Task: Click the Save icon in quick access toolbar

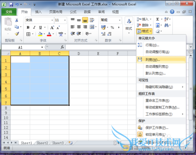Action: (x=11, y=5)
